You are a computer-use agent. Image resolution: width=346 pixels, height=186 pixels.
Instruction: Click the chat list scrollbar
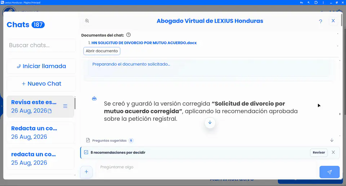(75, 103)
